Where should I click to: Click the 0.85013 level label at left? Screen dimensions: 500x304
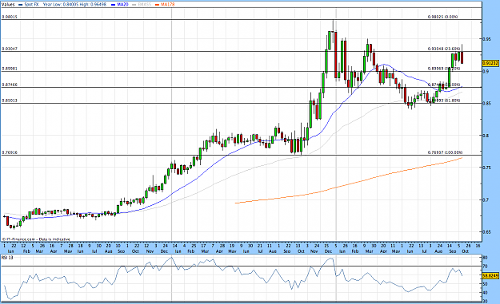click(10, 101)
